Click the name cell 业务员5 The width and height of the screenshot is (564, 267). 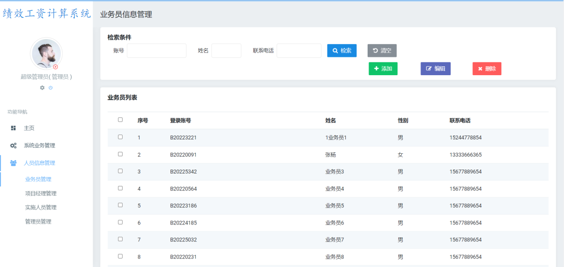point(334,206)
